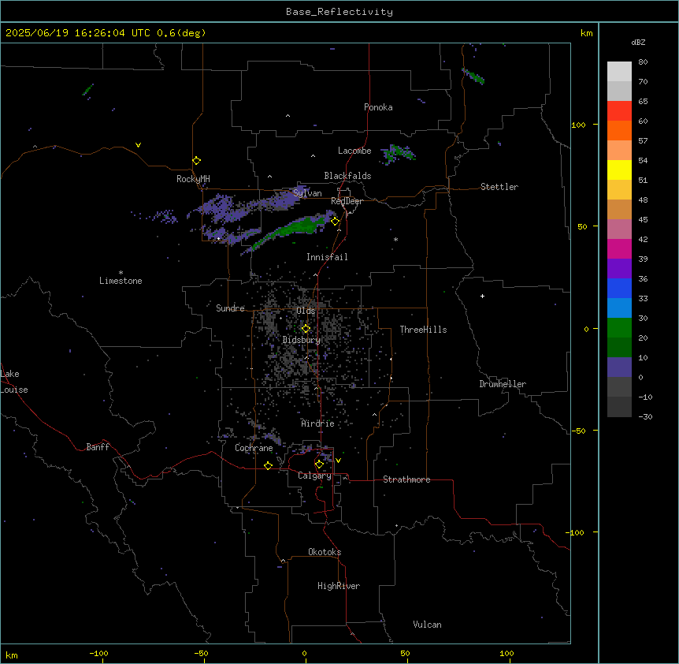Click the Olds town label

click(x=306, y=311)
